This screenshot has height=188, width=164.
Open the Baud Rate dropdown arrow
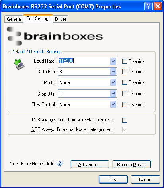[x=113, y=61]
